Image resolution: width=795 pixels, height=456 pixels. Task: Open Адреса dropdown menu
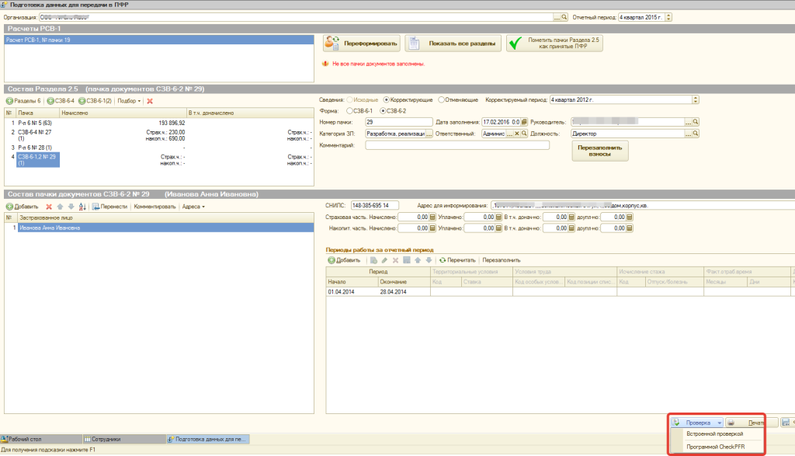point(193,207)
